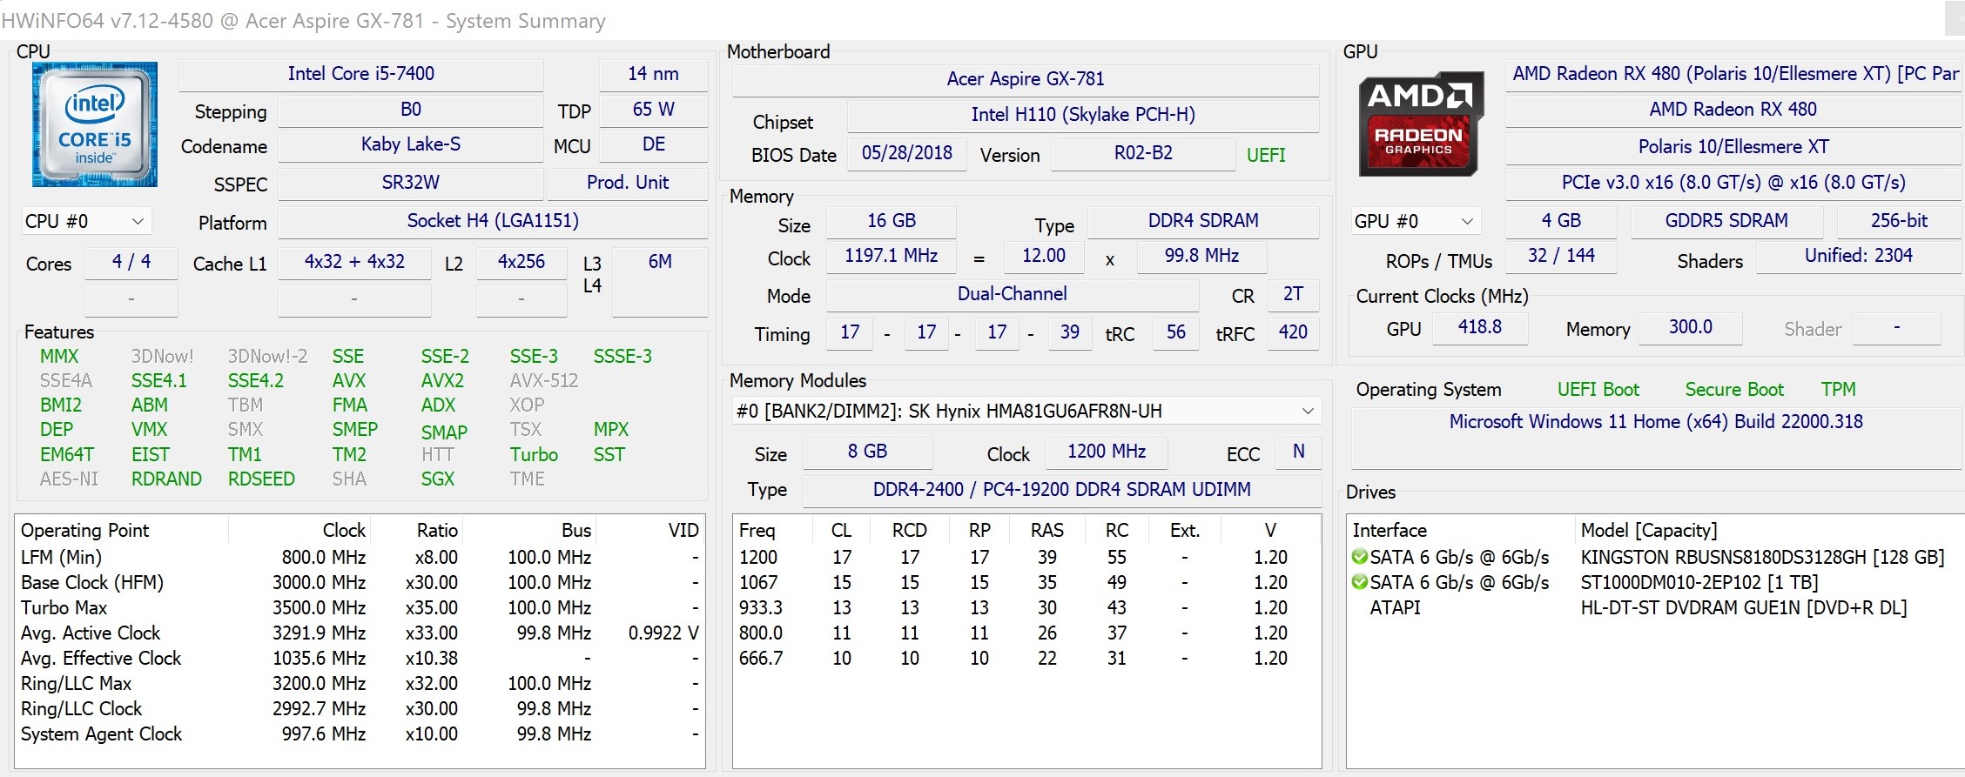The width and height of the screenshot is (1965, 777).
Task: Select the Avg. Effective Clock row
Action: [x=360, y=658]
